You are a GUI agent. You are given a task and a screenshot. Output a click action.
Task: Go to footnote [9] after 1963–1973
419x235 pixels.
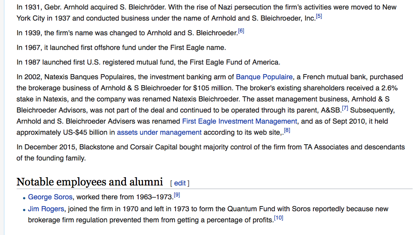[x=177, y=195]
